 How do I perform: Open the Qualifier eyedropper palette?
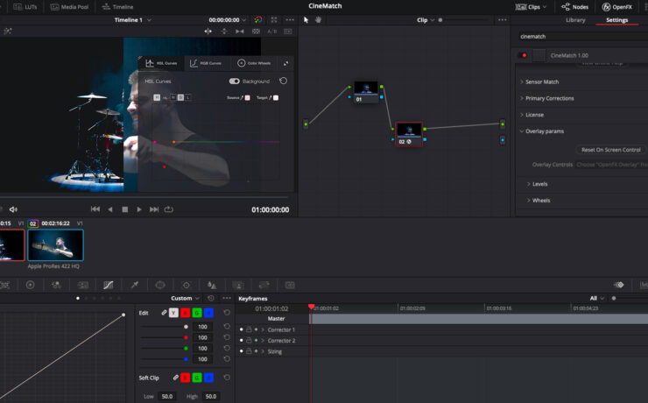click(x=134, y=285)
